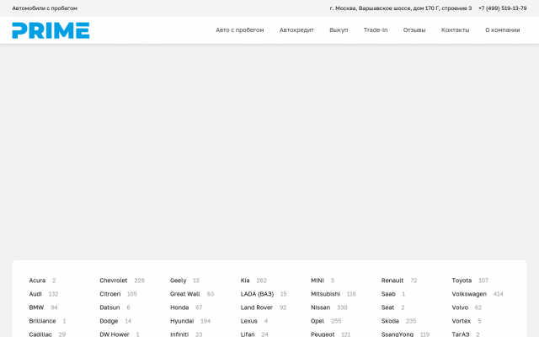Open the DW Hower listings
The image size is (539, 337).
pos(115,334)
